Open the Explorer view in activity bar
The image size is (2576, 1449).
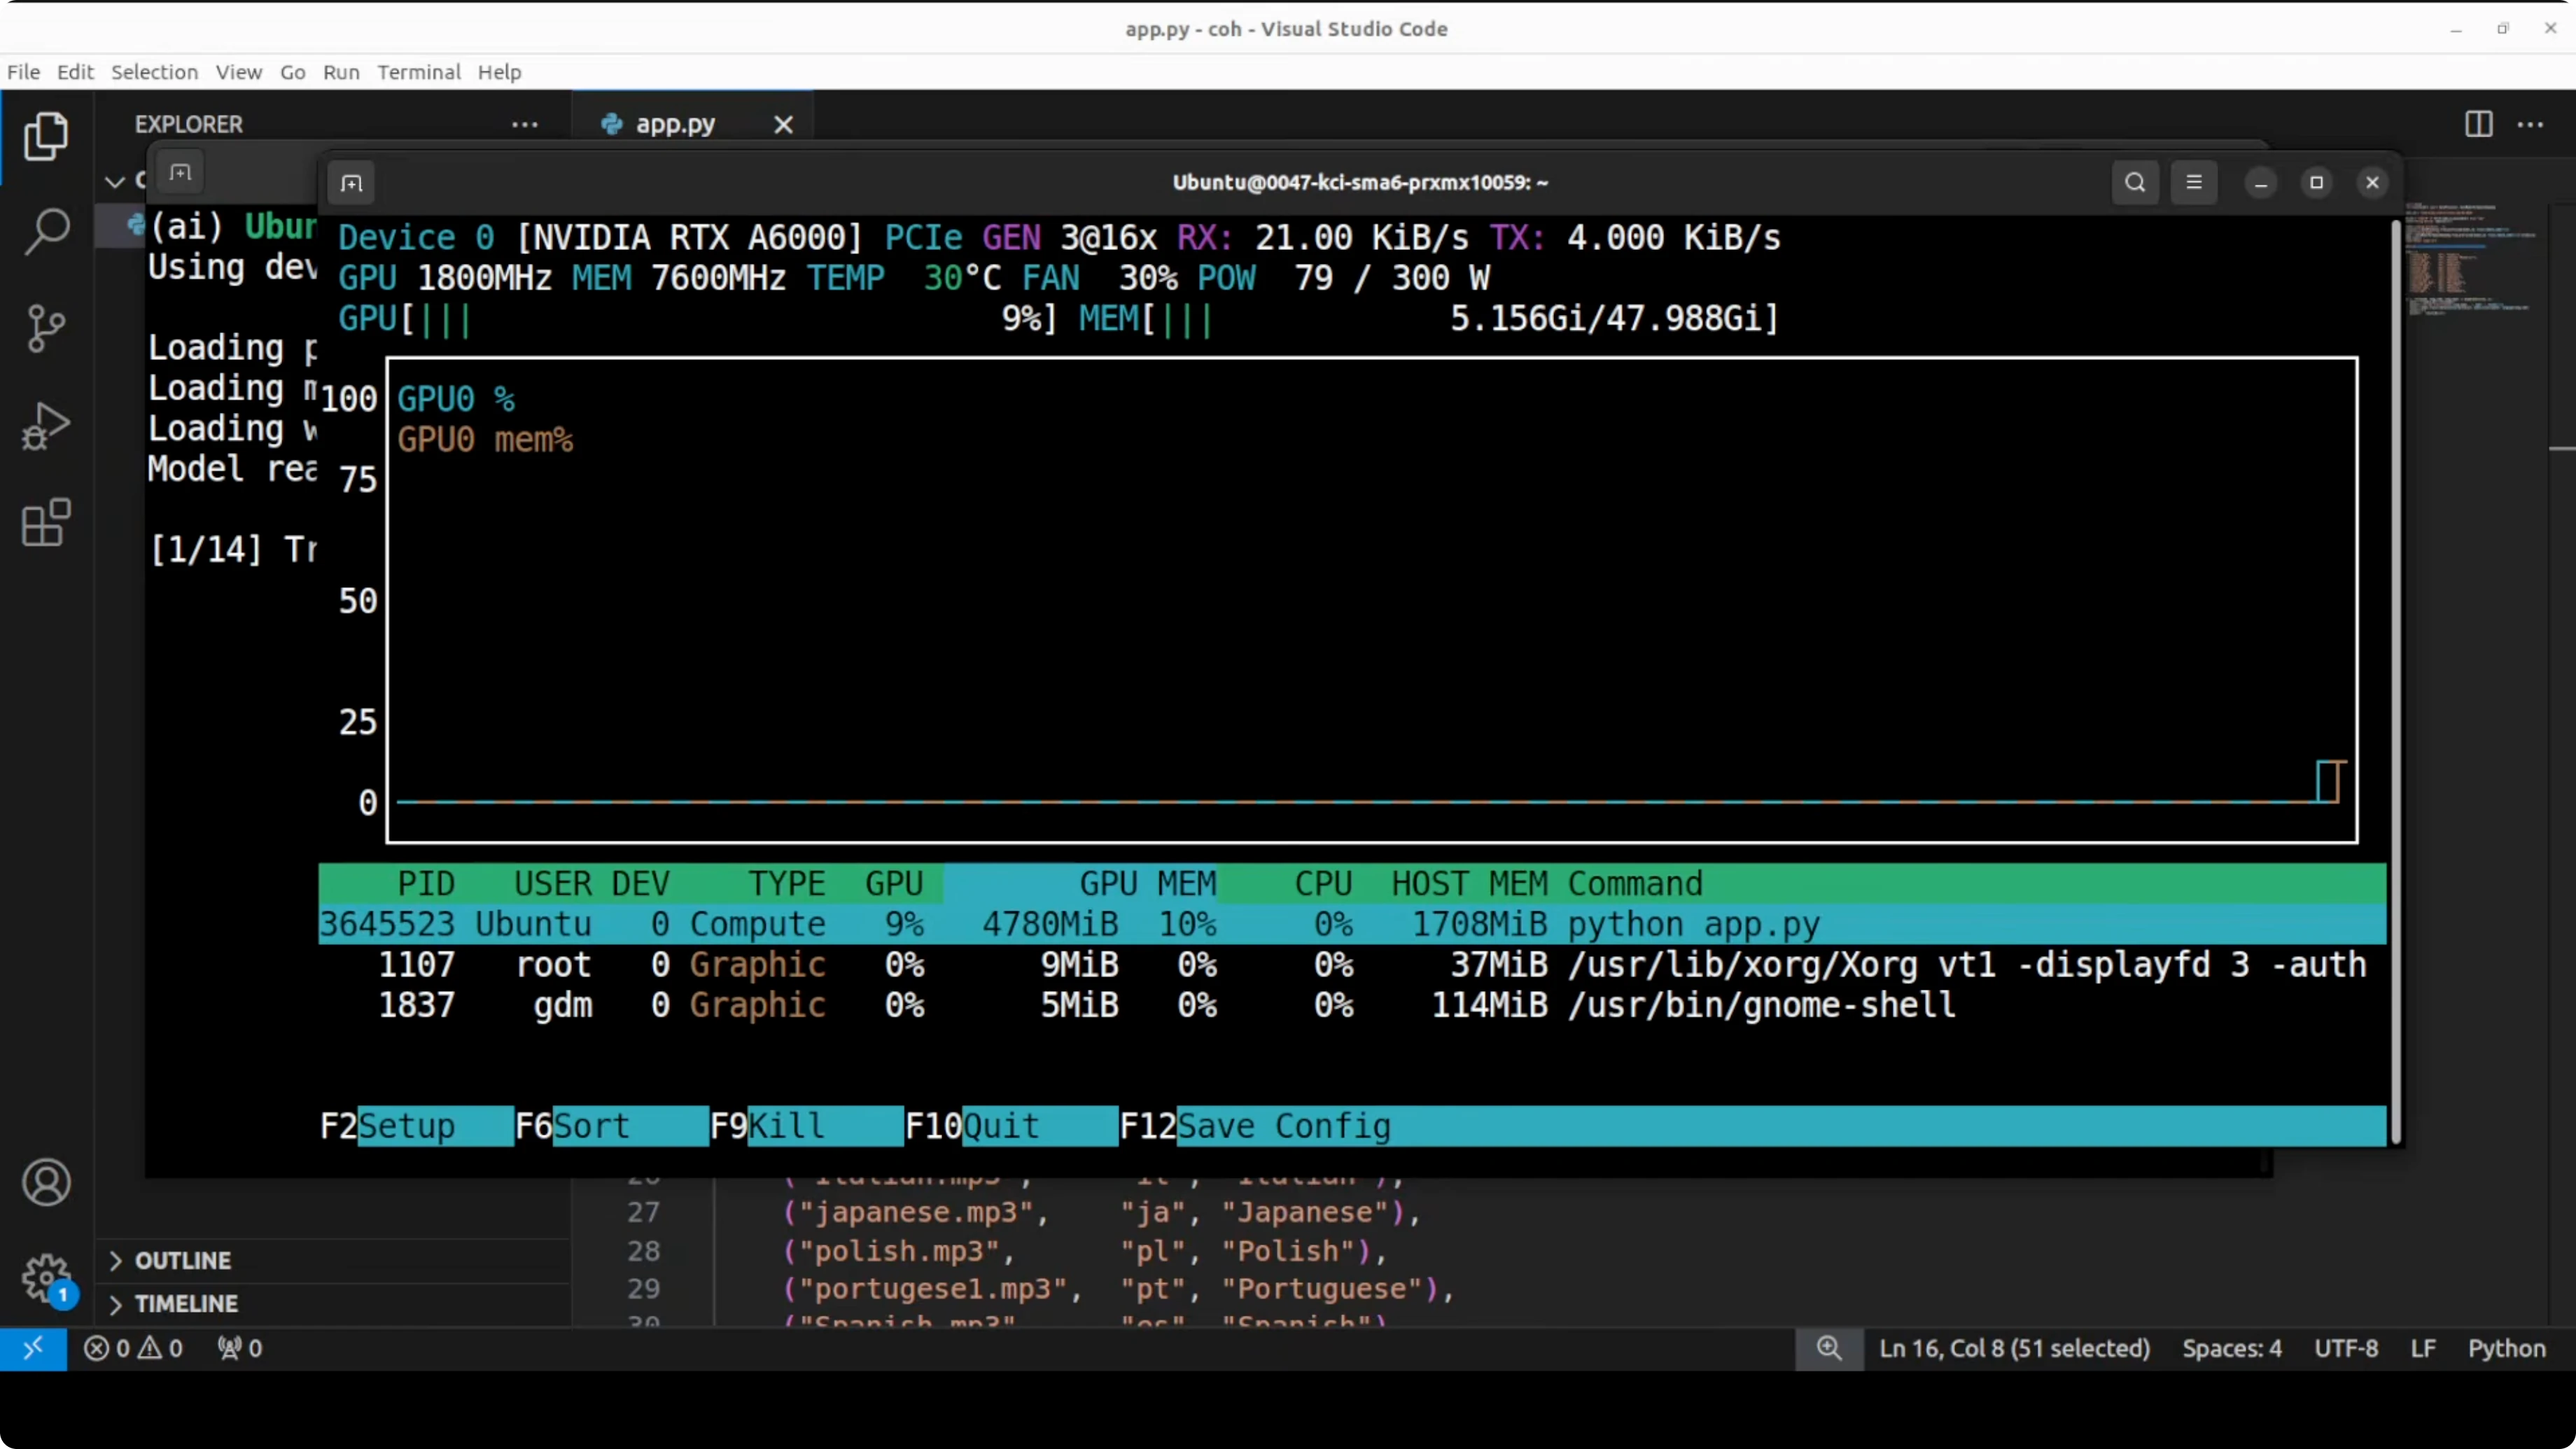click(x=46, y=136)
